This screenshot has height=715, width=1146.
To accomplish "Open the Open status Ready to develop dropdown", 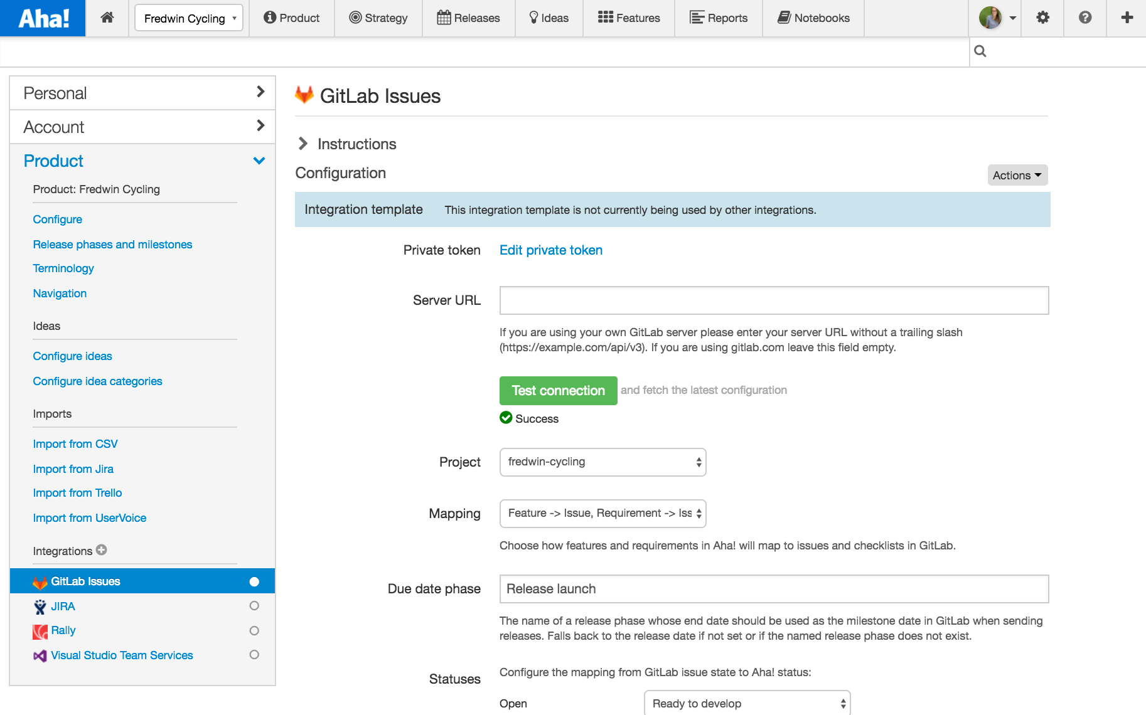I will point(747,703).
